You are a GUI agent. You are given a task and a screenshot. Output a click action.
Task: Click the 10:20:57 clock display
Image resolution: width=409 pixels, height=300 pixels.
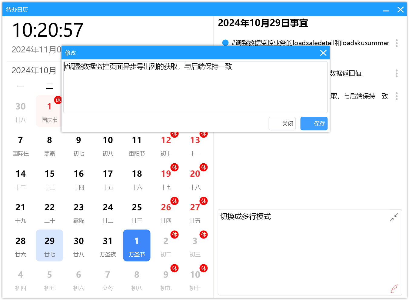tap(48, 30)
